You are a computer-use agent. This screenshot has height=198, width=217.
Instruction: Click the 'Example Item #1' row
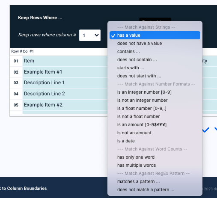(x=65, y=72)
